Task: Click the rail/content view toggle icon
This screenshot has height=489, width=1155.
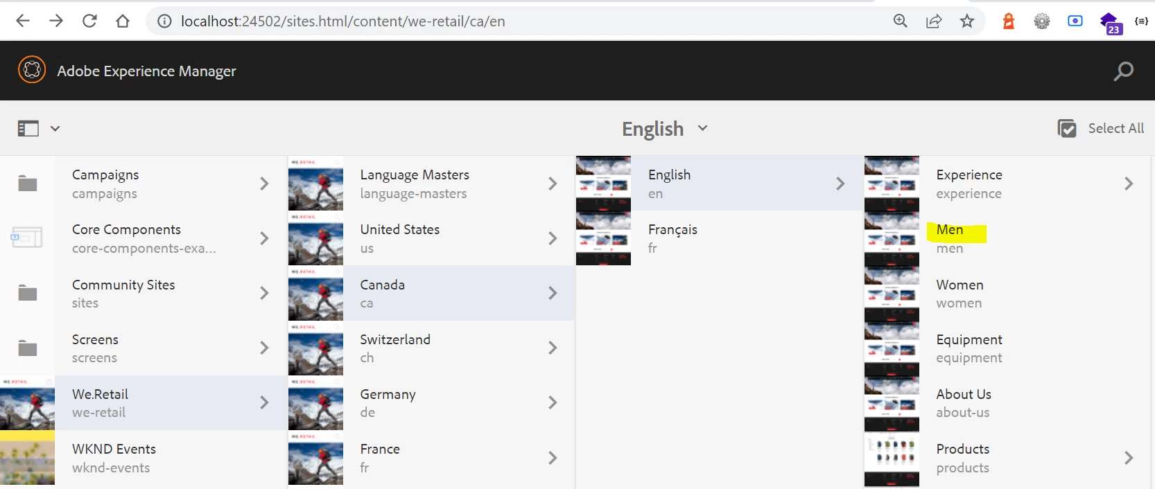Action: 28,128
